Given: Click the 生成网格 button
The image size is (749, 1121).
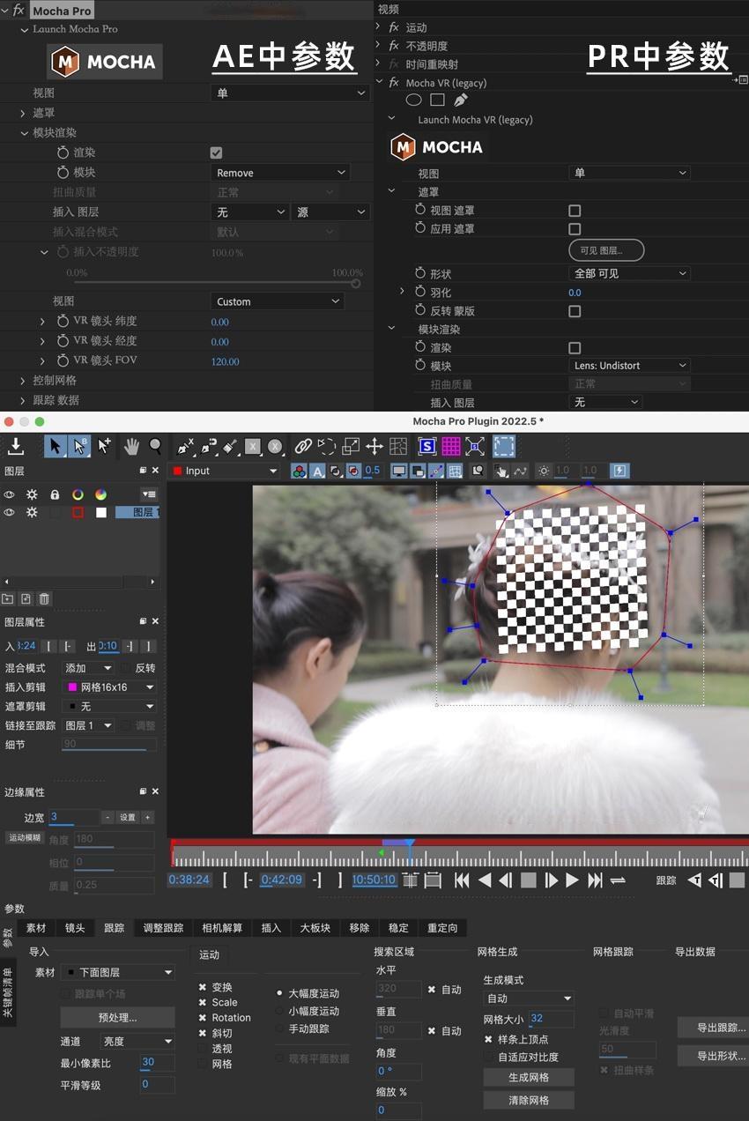Looking at the screenshot, I should tap(527, 1077).
